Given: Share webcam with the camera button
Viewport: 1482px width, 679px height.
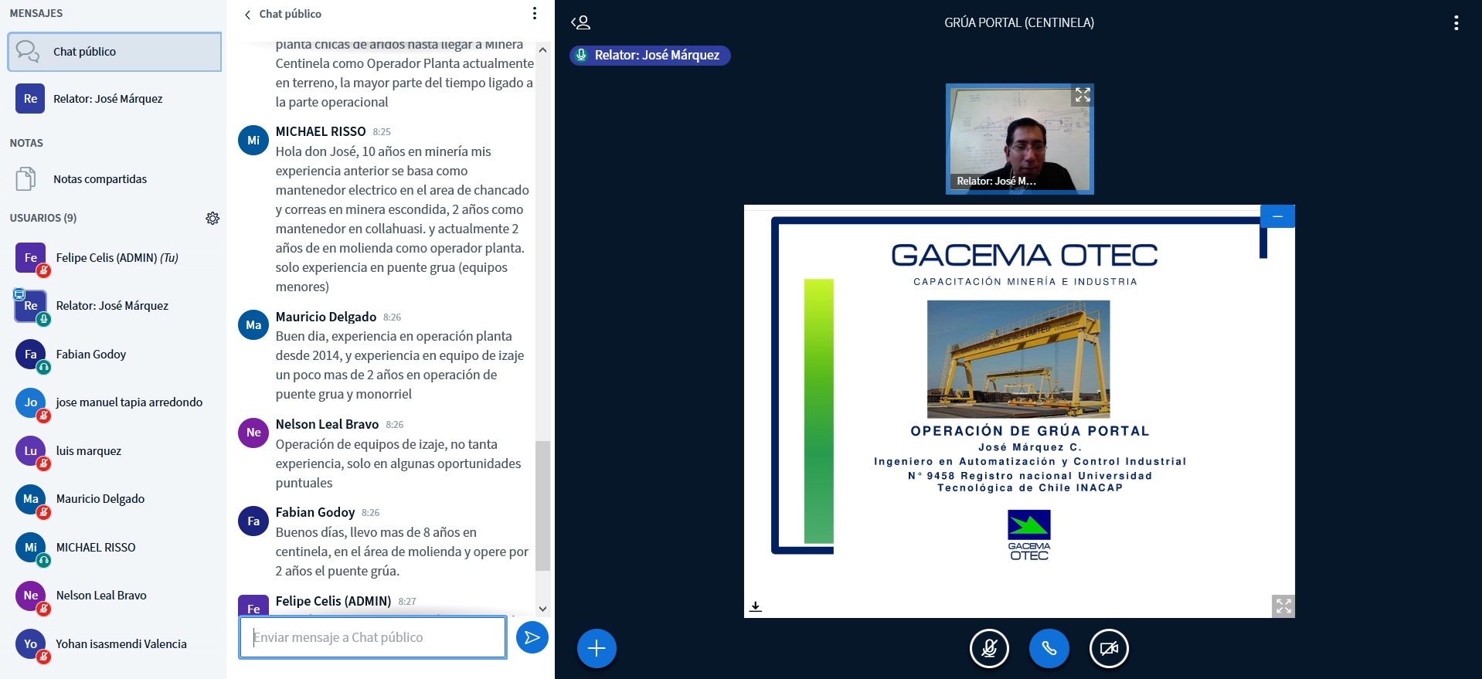Looking at the screenshot, I should [1109, 648].
